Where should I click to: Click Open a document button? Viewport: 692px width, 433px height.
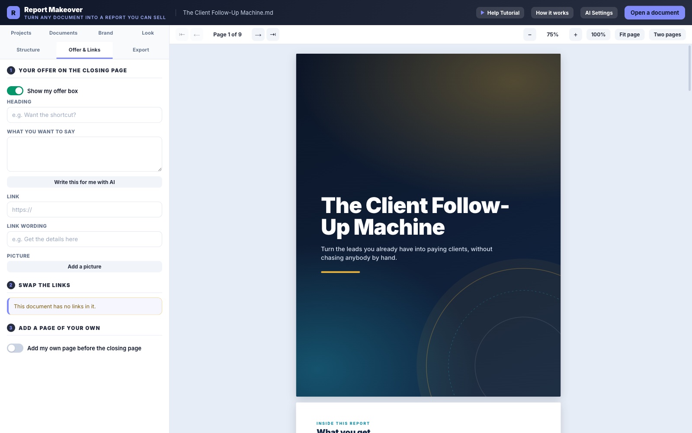(655, 13)
